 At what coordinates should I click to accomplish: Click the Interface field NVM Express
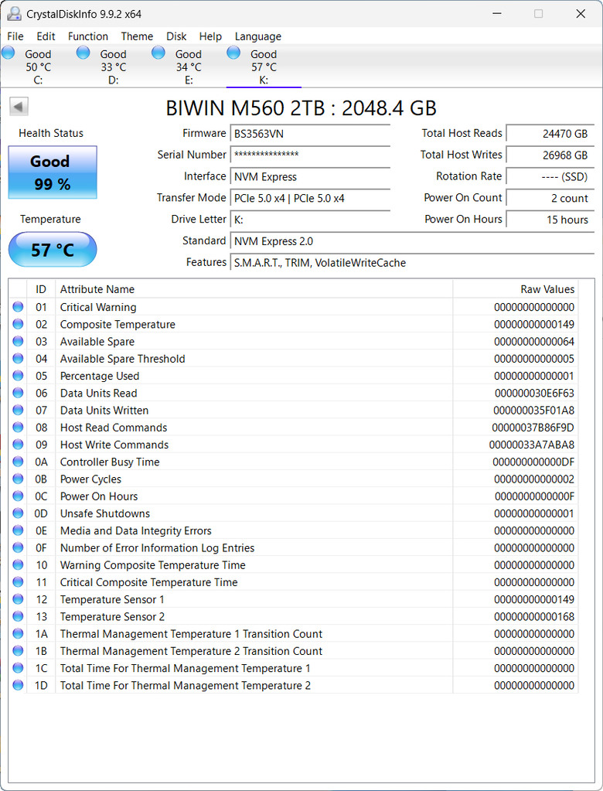tap(310, 176)
